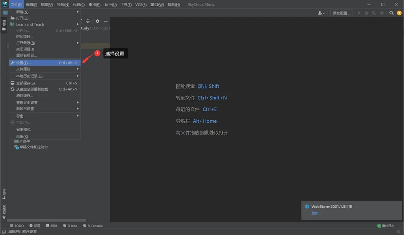Click 清除缓存... to invalidate caches
Viewport: 404px width, 235px height.
[45, 95]
